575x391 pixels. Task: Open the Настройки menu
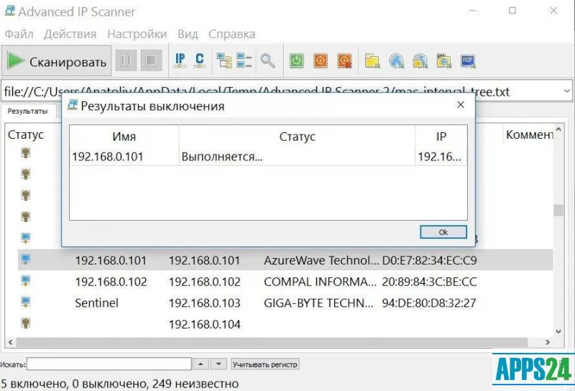137,34
